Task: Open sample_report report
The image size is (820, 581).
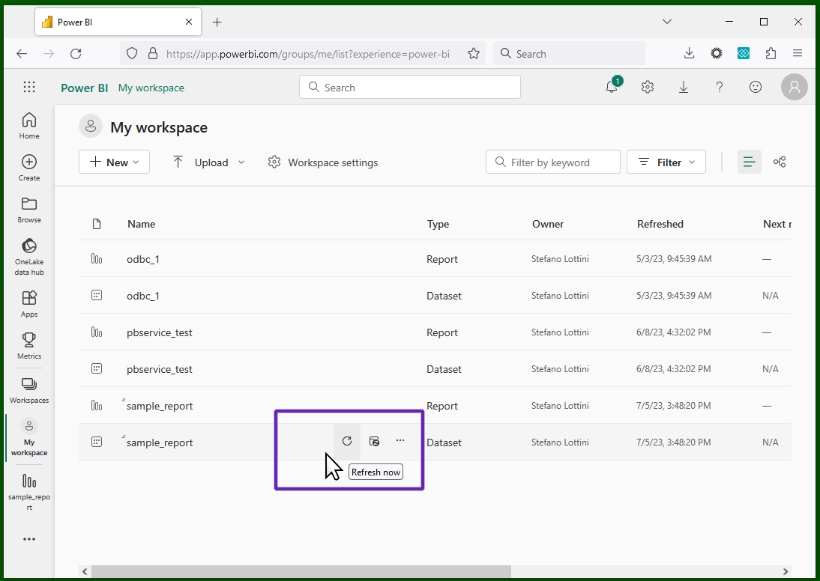Action: 160,406
